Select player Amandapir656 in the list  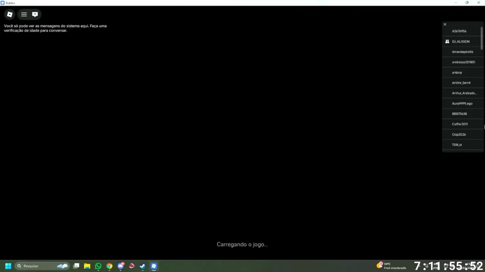pyautogui.click(x=463, y=52)
